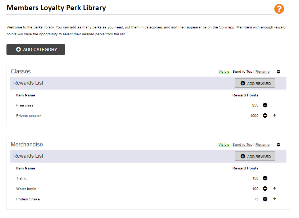Delete the T shirt reward
299x218 pixels.
[265, 178]
